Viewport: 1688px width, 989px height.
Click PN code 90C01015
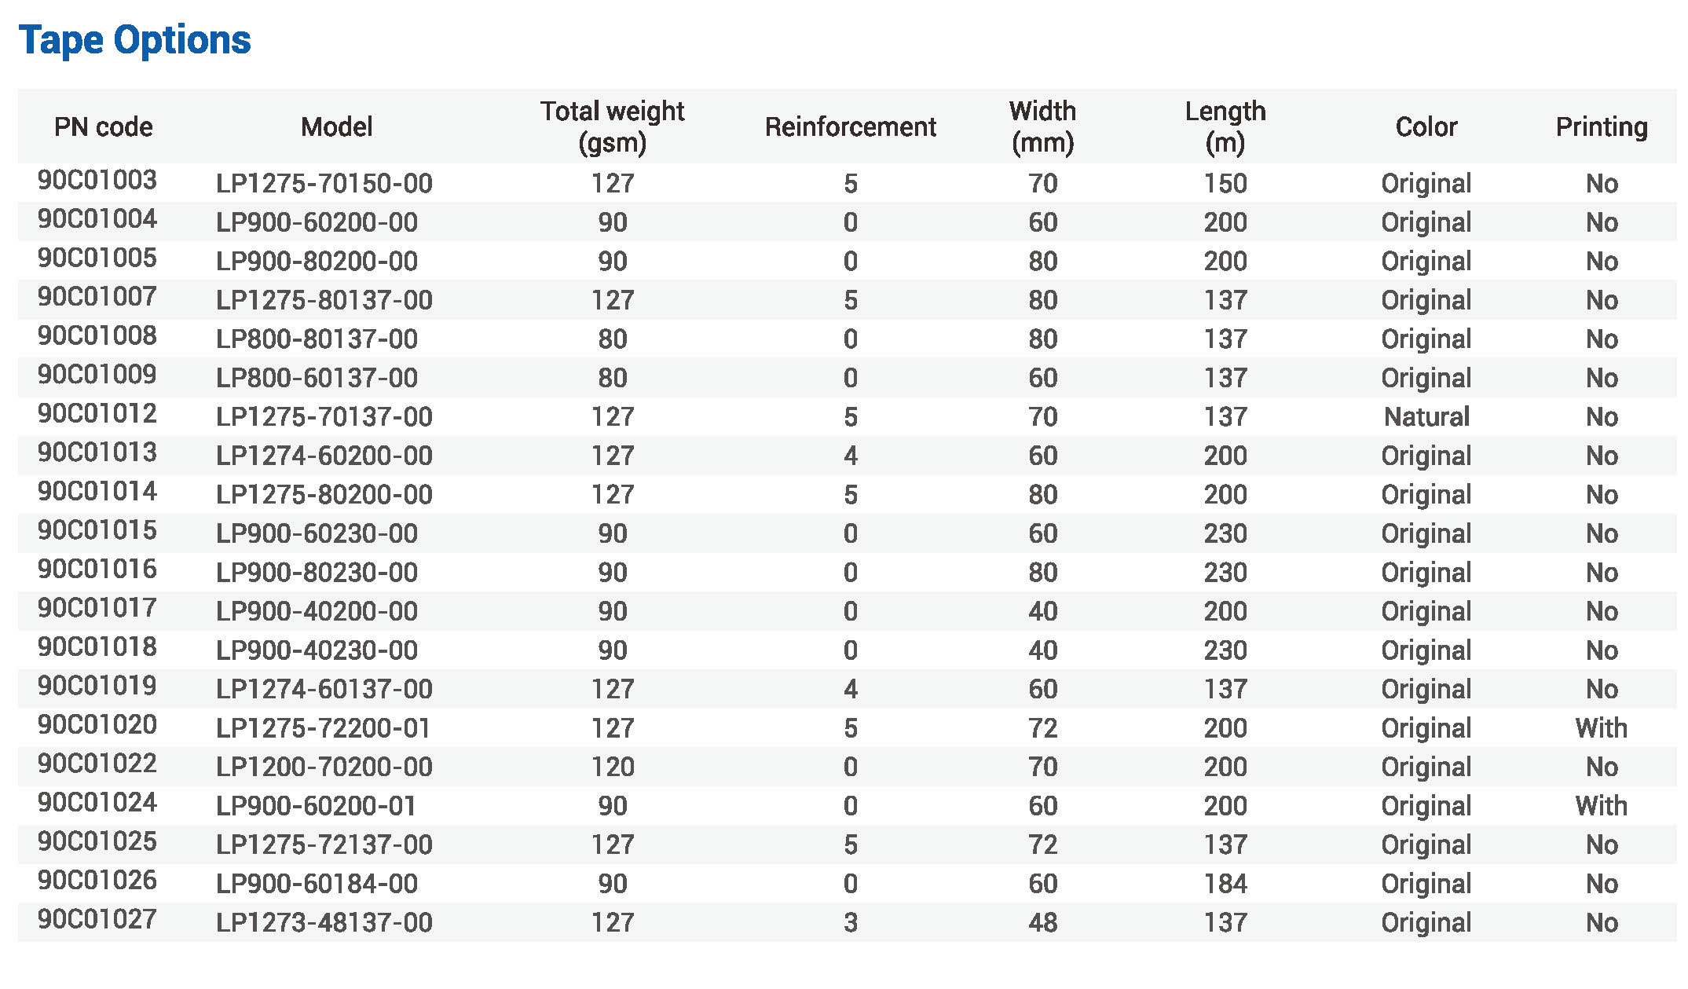[97, 530]
